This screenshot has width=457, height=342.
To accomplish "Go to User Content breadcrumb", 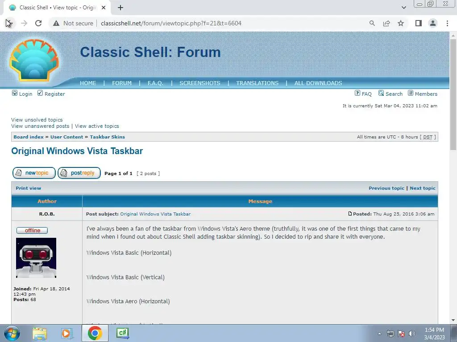I will [67, 137].
